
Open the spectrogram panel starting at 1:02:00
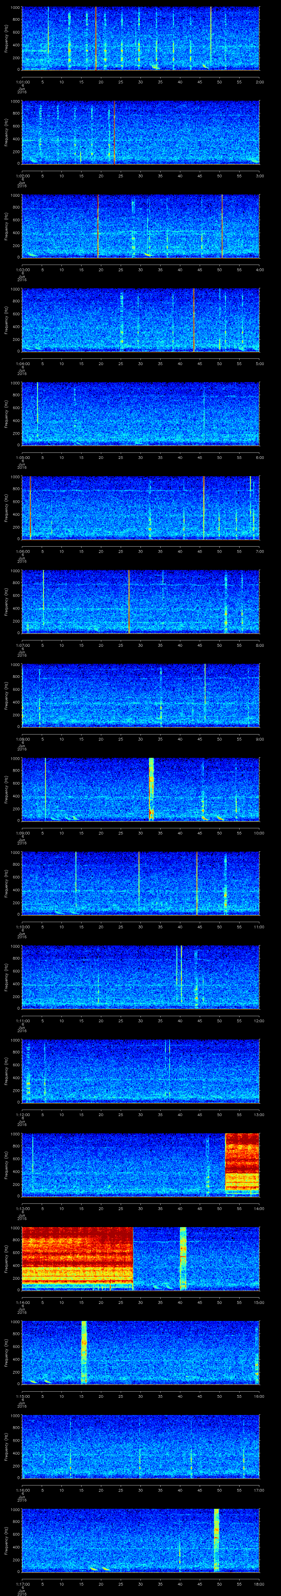[141, 133]
